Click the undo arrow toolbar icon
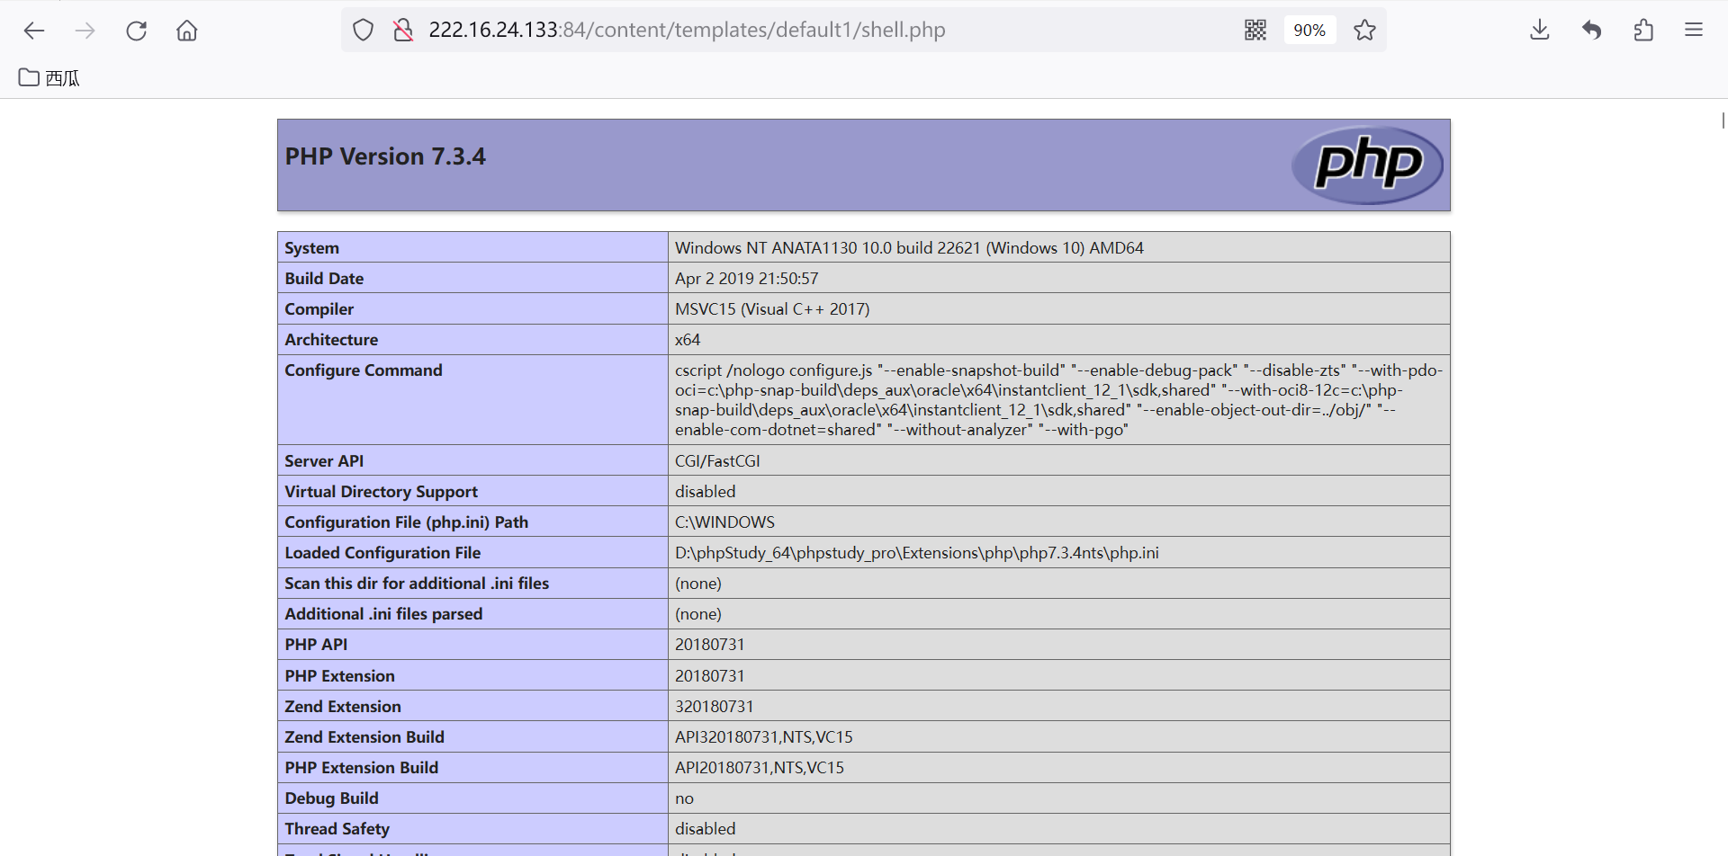 click(x=1592, y=30)
